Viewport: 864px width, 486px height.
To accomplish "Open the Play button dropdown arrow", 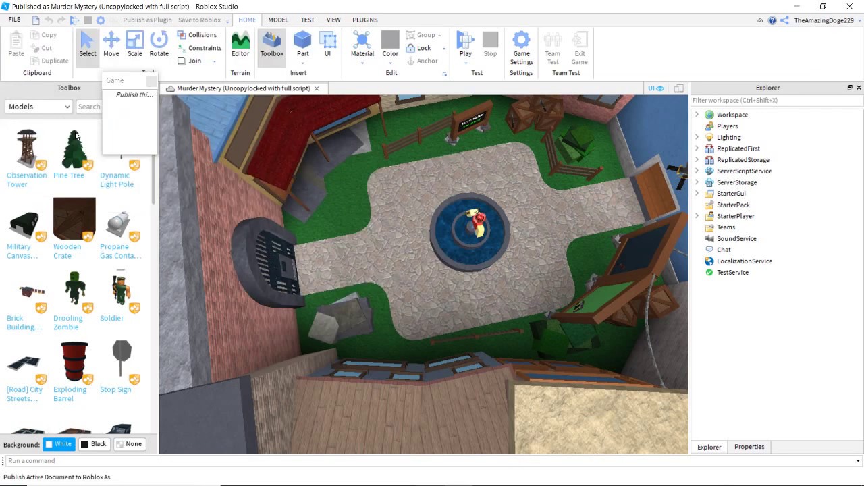I will pos(466,63).
